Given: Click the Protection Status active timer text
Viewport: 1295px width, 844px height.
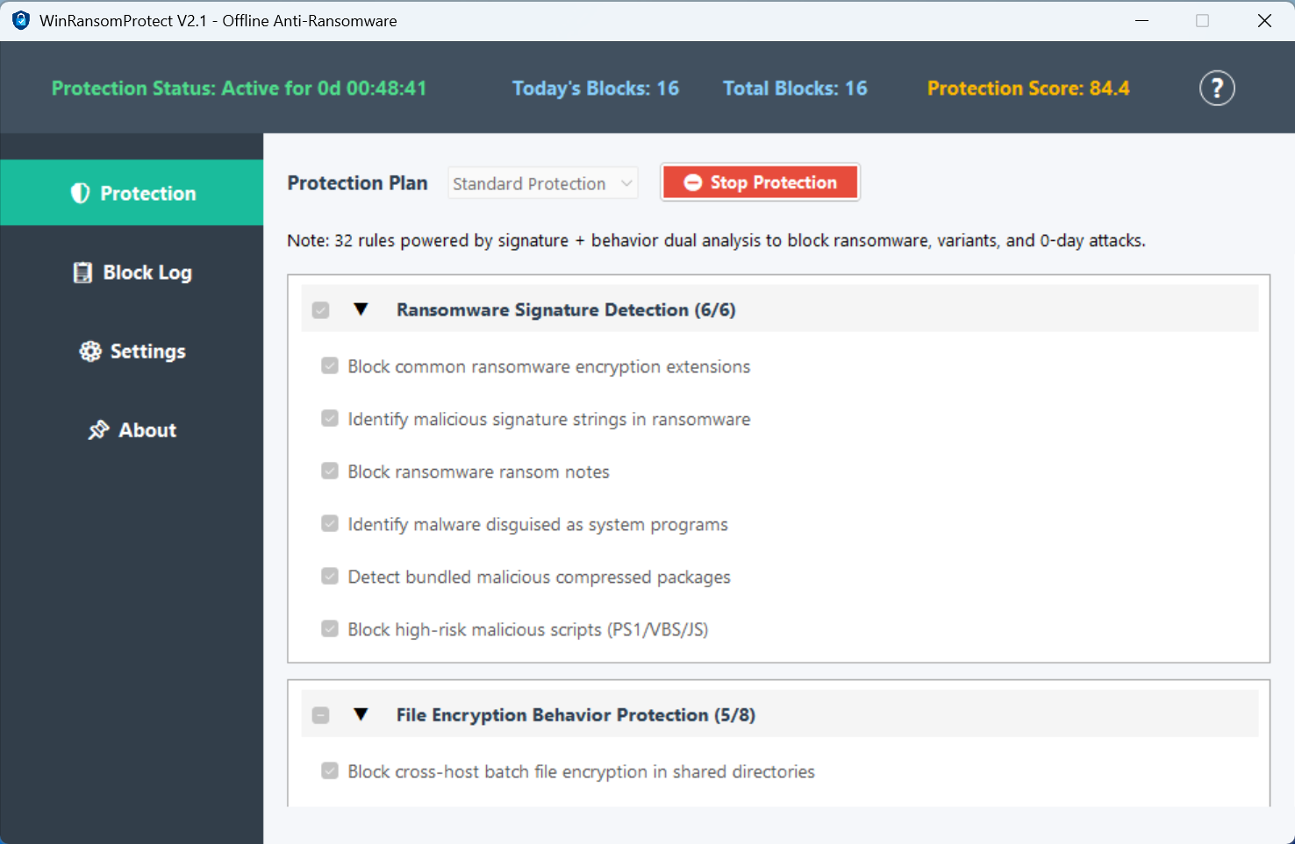Looking at the screenshot, I should (239, 89).
